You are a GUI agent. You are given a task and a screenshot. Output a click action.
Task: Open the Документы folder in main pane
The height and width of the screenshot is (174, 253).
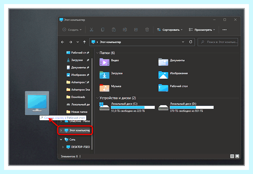[171, 62]
